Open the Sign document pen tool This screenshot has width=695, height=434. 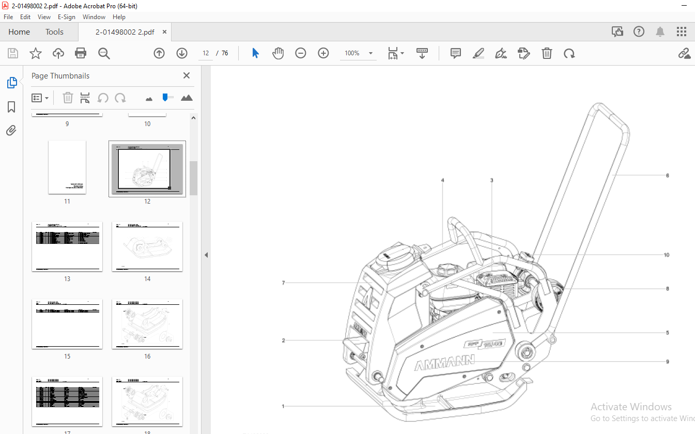tap(501, 53)
